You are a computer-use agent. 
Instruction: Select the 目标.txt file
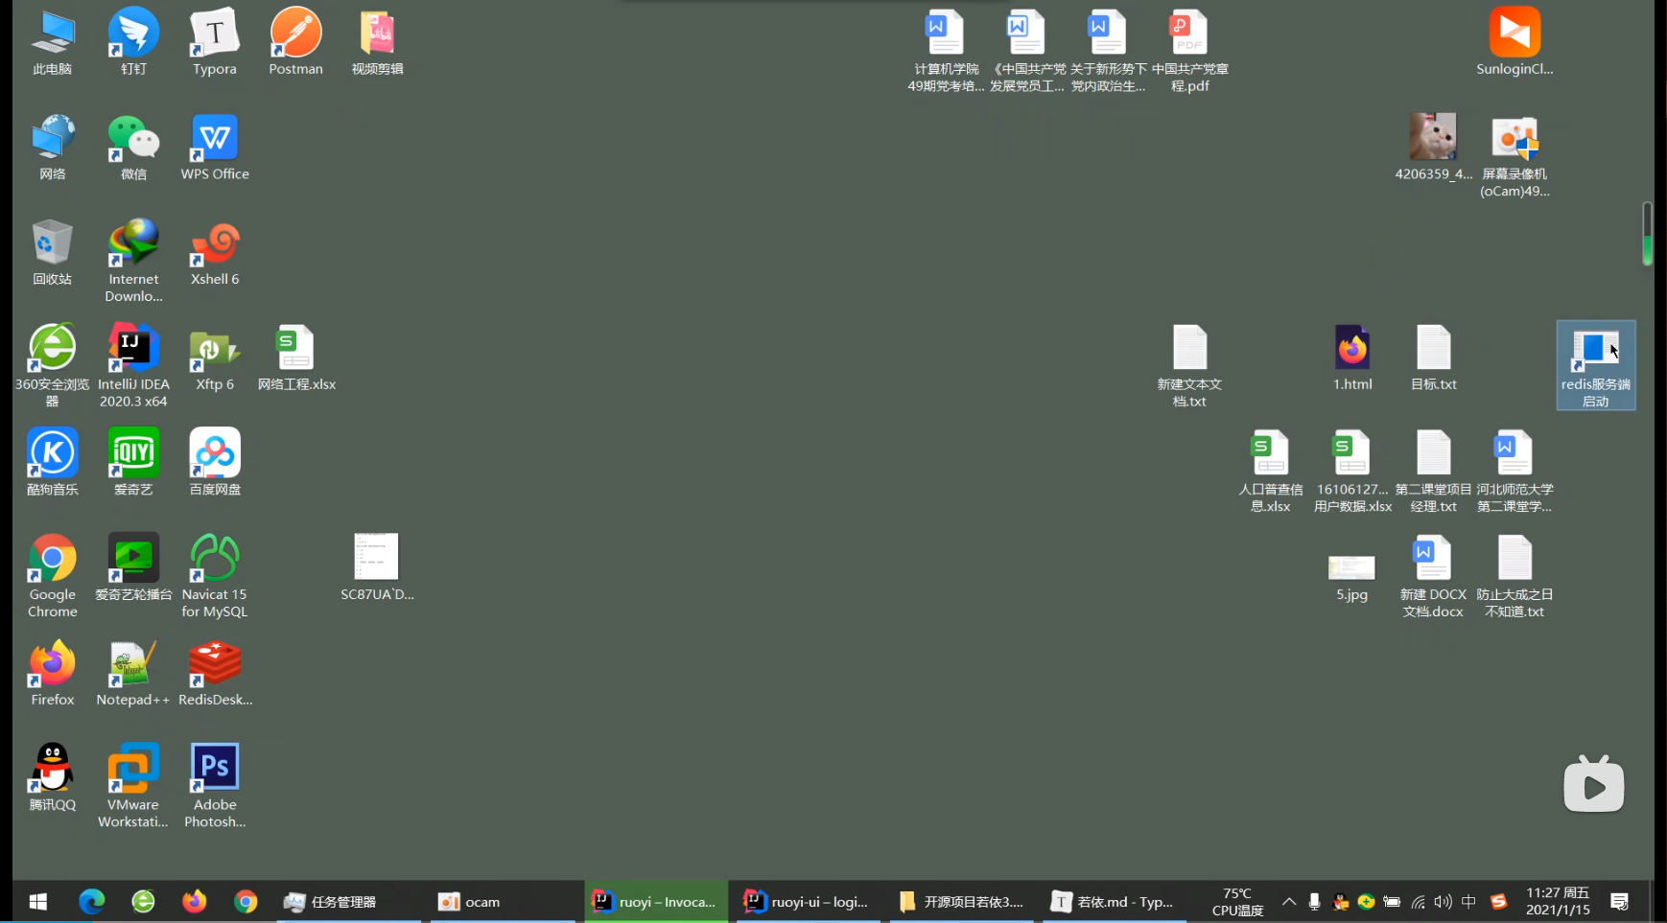tap(1433, 358)
